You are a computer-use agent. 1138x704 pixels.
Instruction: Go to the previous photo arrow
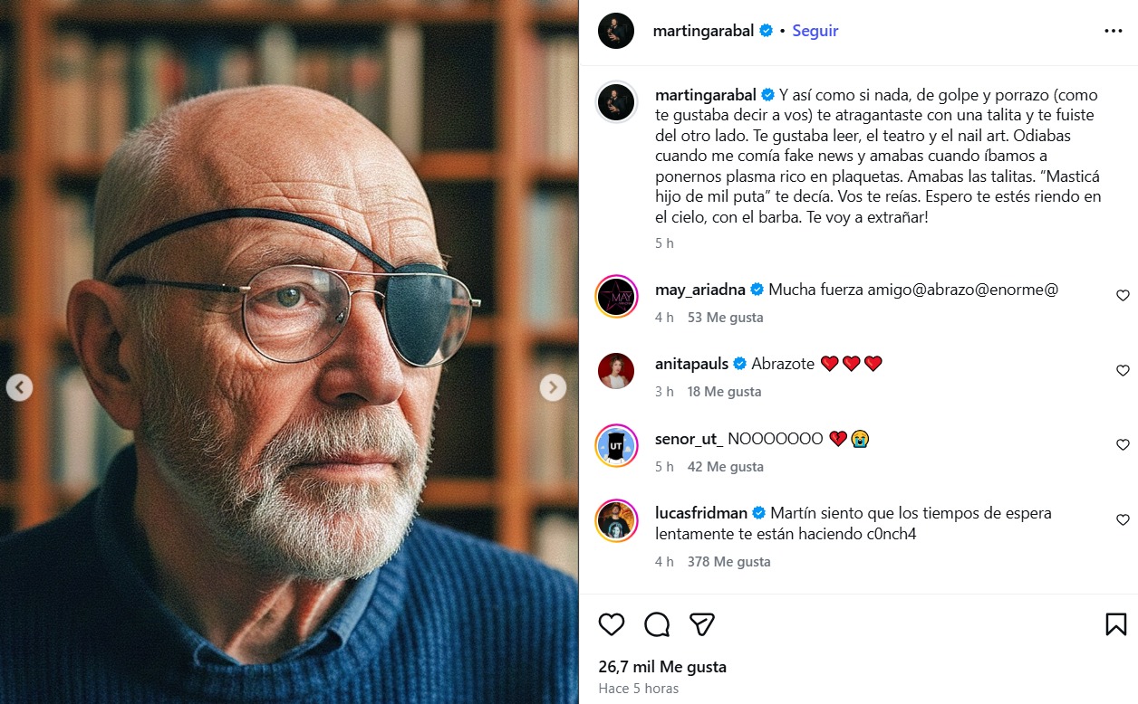pyautogui.click(x=20, y=387)
